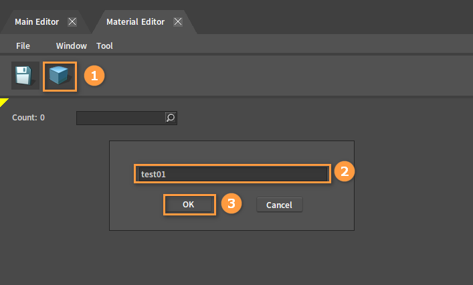Open the Window menu
Image resolution: width=473 pixels, height=285 pixels.
coord(72,46)
